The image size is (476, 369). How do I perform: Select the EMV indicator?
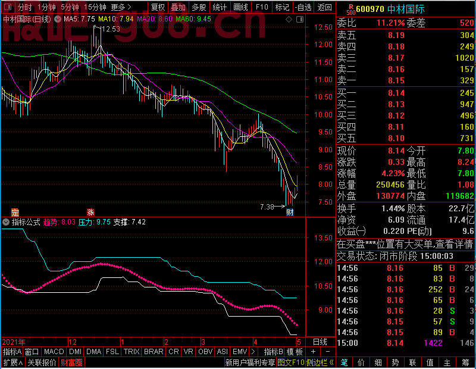240,352
